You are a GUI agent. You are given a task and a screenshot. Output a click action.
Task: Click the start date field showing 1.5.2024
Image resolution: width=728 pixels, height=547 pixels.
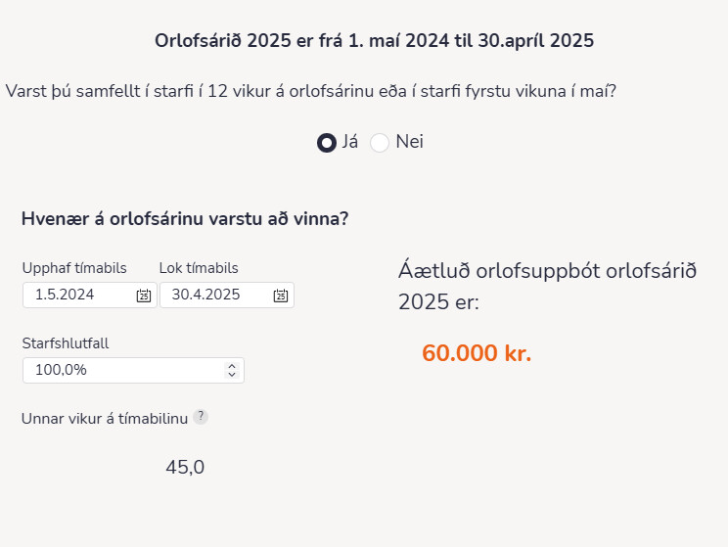[78, 296]
